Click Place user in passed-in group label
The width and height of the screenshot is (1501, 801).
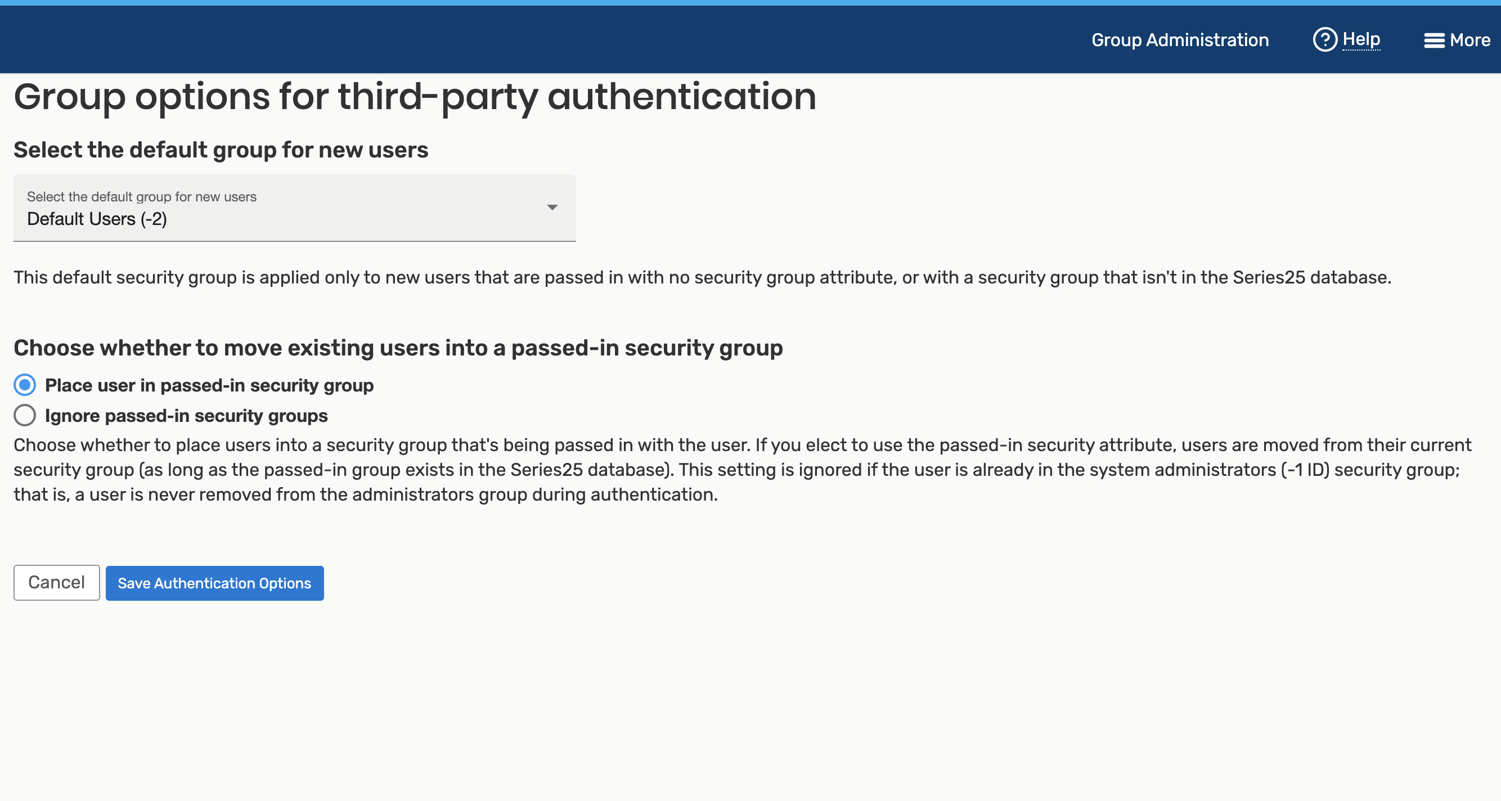(x=209, y=385)
